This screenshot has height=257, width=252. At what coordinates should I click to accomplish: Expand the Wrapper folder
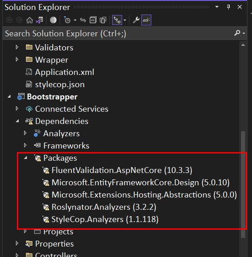17,59
